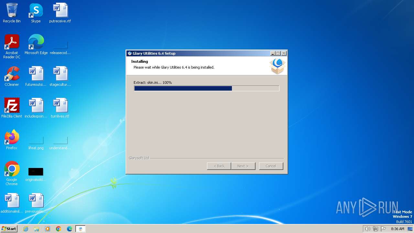Select the turnlives.rtf document icon
The image size is (414, 233).
[60, 108]
